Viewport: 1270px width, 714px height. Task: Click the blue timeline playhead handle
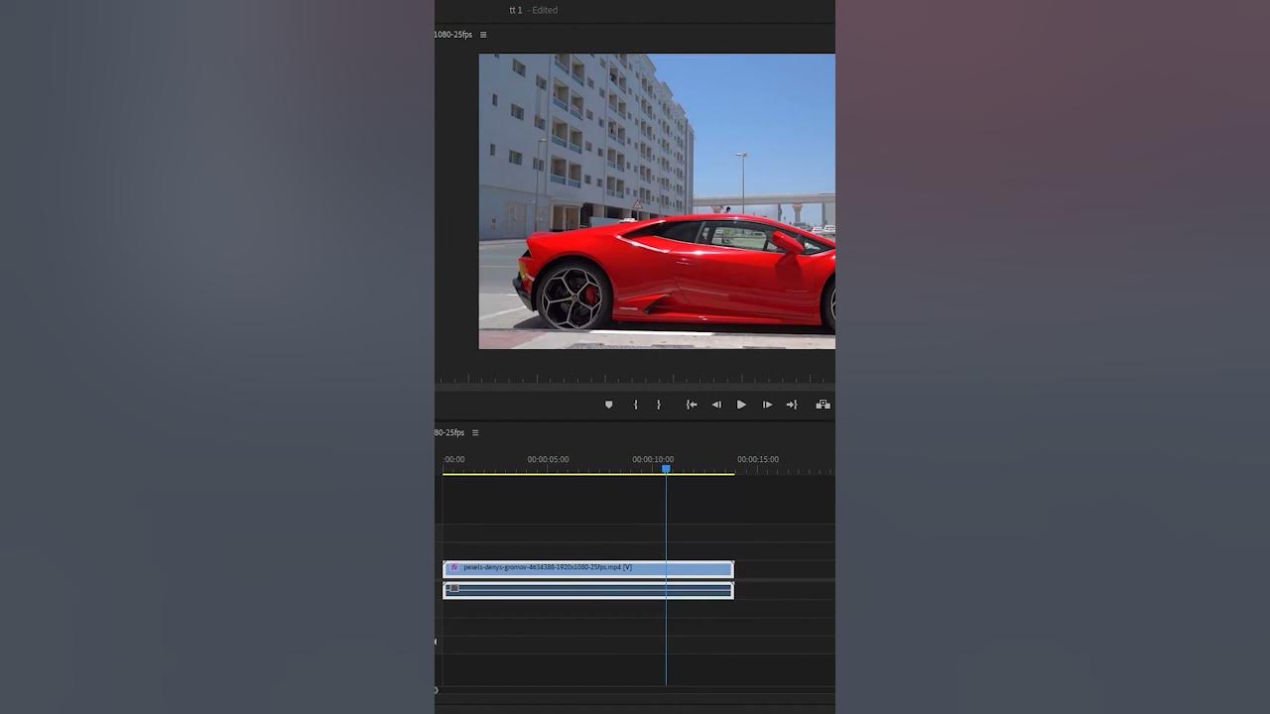pos(666,468)
